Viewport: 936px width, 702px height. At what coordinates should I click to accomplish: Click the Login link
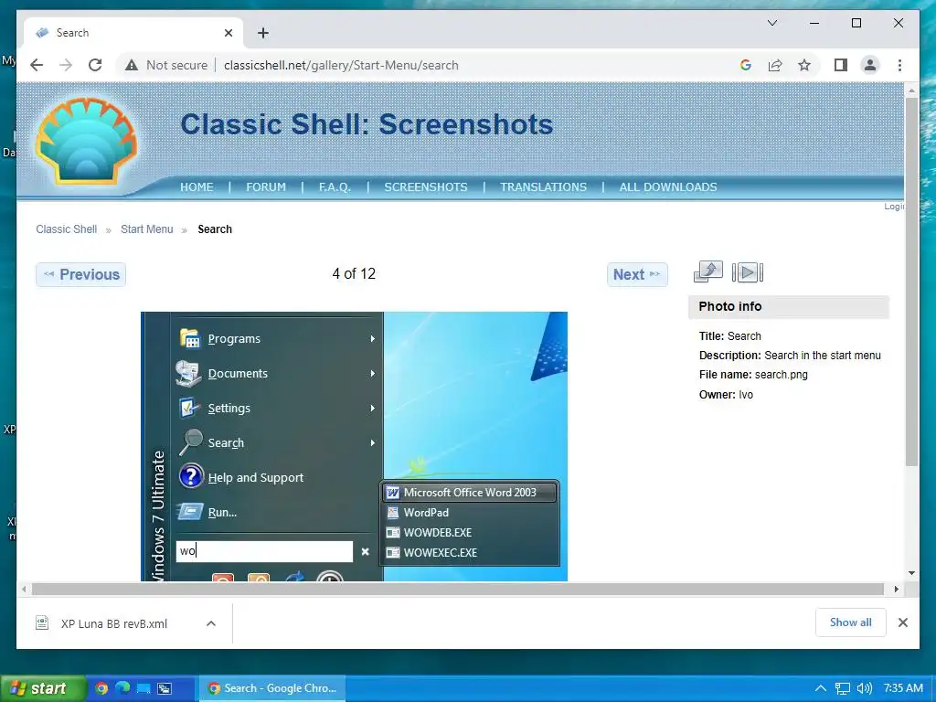894,207
